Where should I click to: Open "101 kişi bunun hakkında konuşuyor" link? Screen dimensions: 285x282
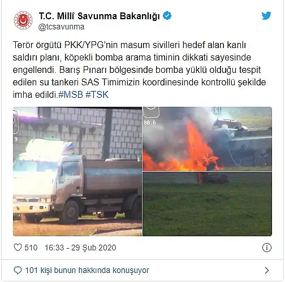click(x=87, y=271)
